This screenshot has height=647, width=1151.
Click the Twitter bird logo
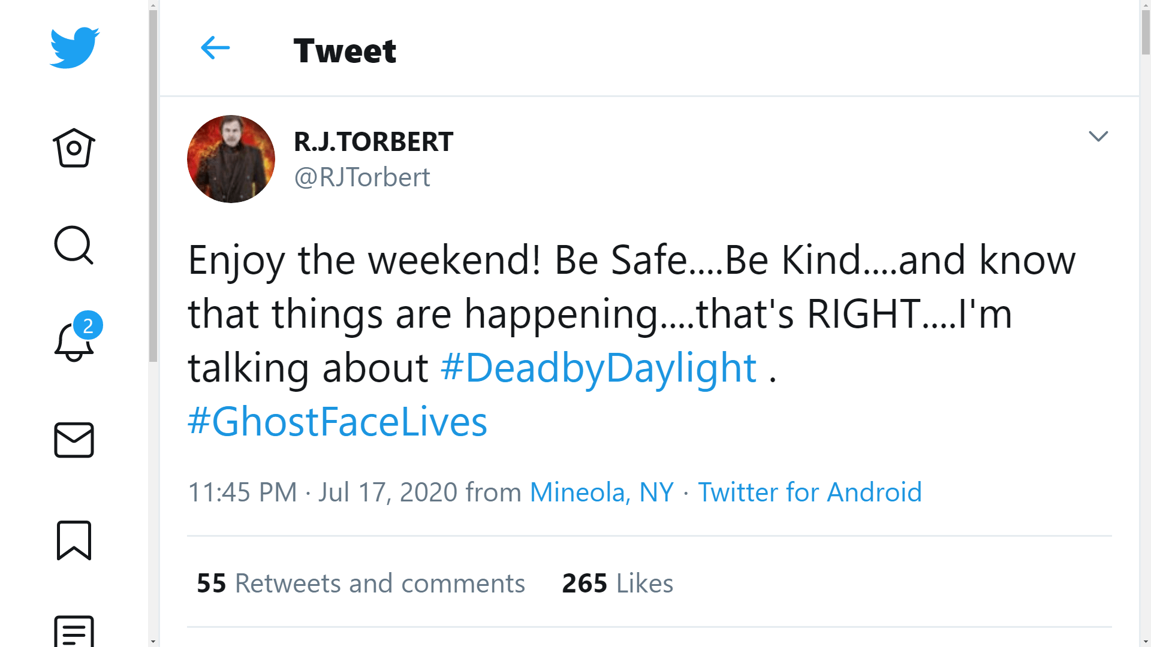74,48
